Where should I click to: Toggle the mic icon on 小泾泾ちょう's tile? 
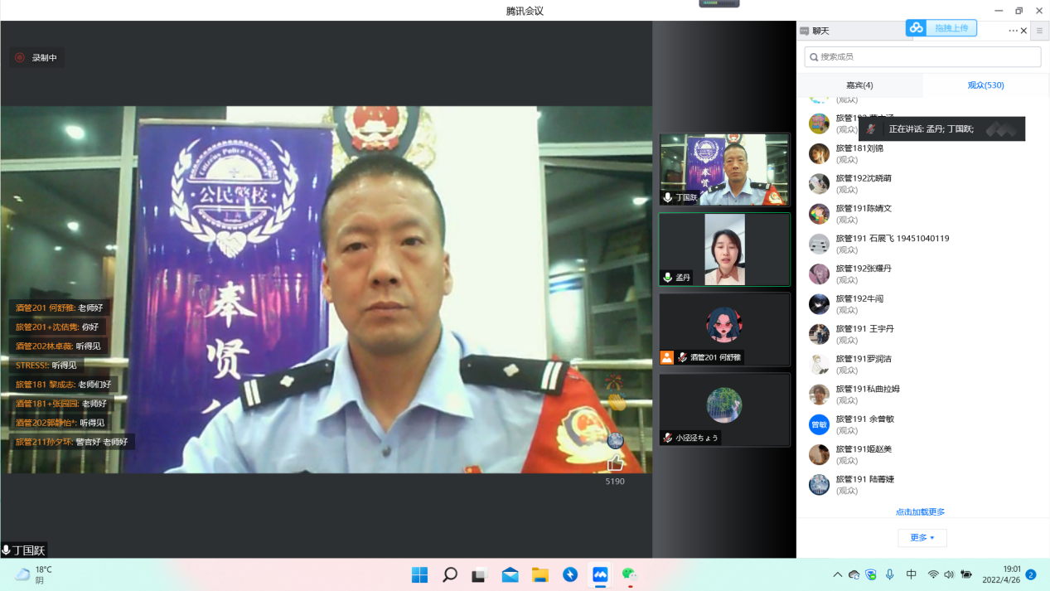(667, 438)
